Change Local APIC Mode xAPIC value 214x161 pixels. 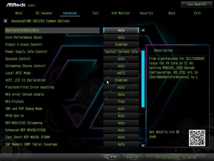121,73
